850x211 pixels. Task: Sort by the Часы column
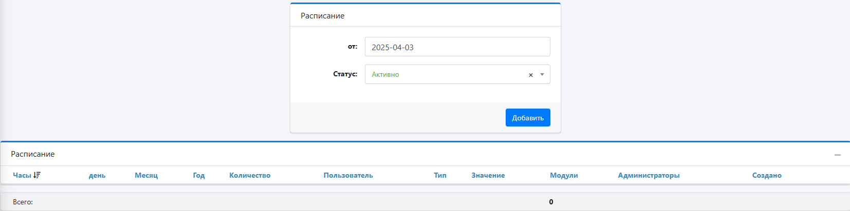point(22,175)
